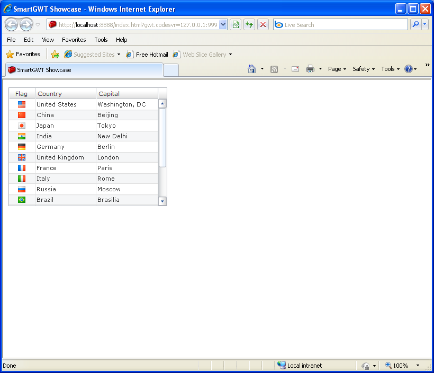Open the Safety command bar menu
The image size is (434, 373).
tap(364, 69)
